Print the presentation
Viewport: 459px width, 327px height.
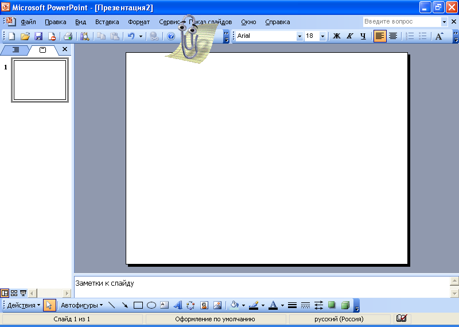click(68, 36)
